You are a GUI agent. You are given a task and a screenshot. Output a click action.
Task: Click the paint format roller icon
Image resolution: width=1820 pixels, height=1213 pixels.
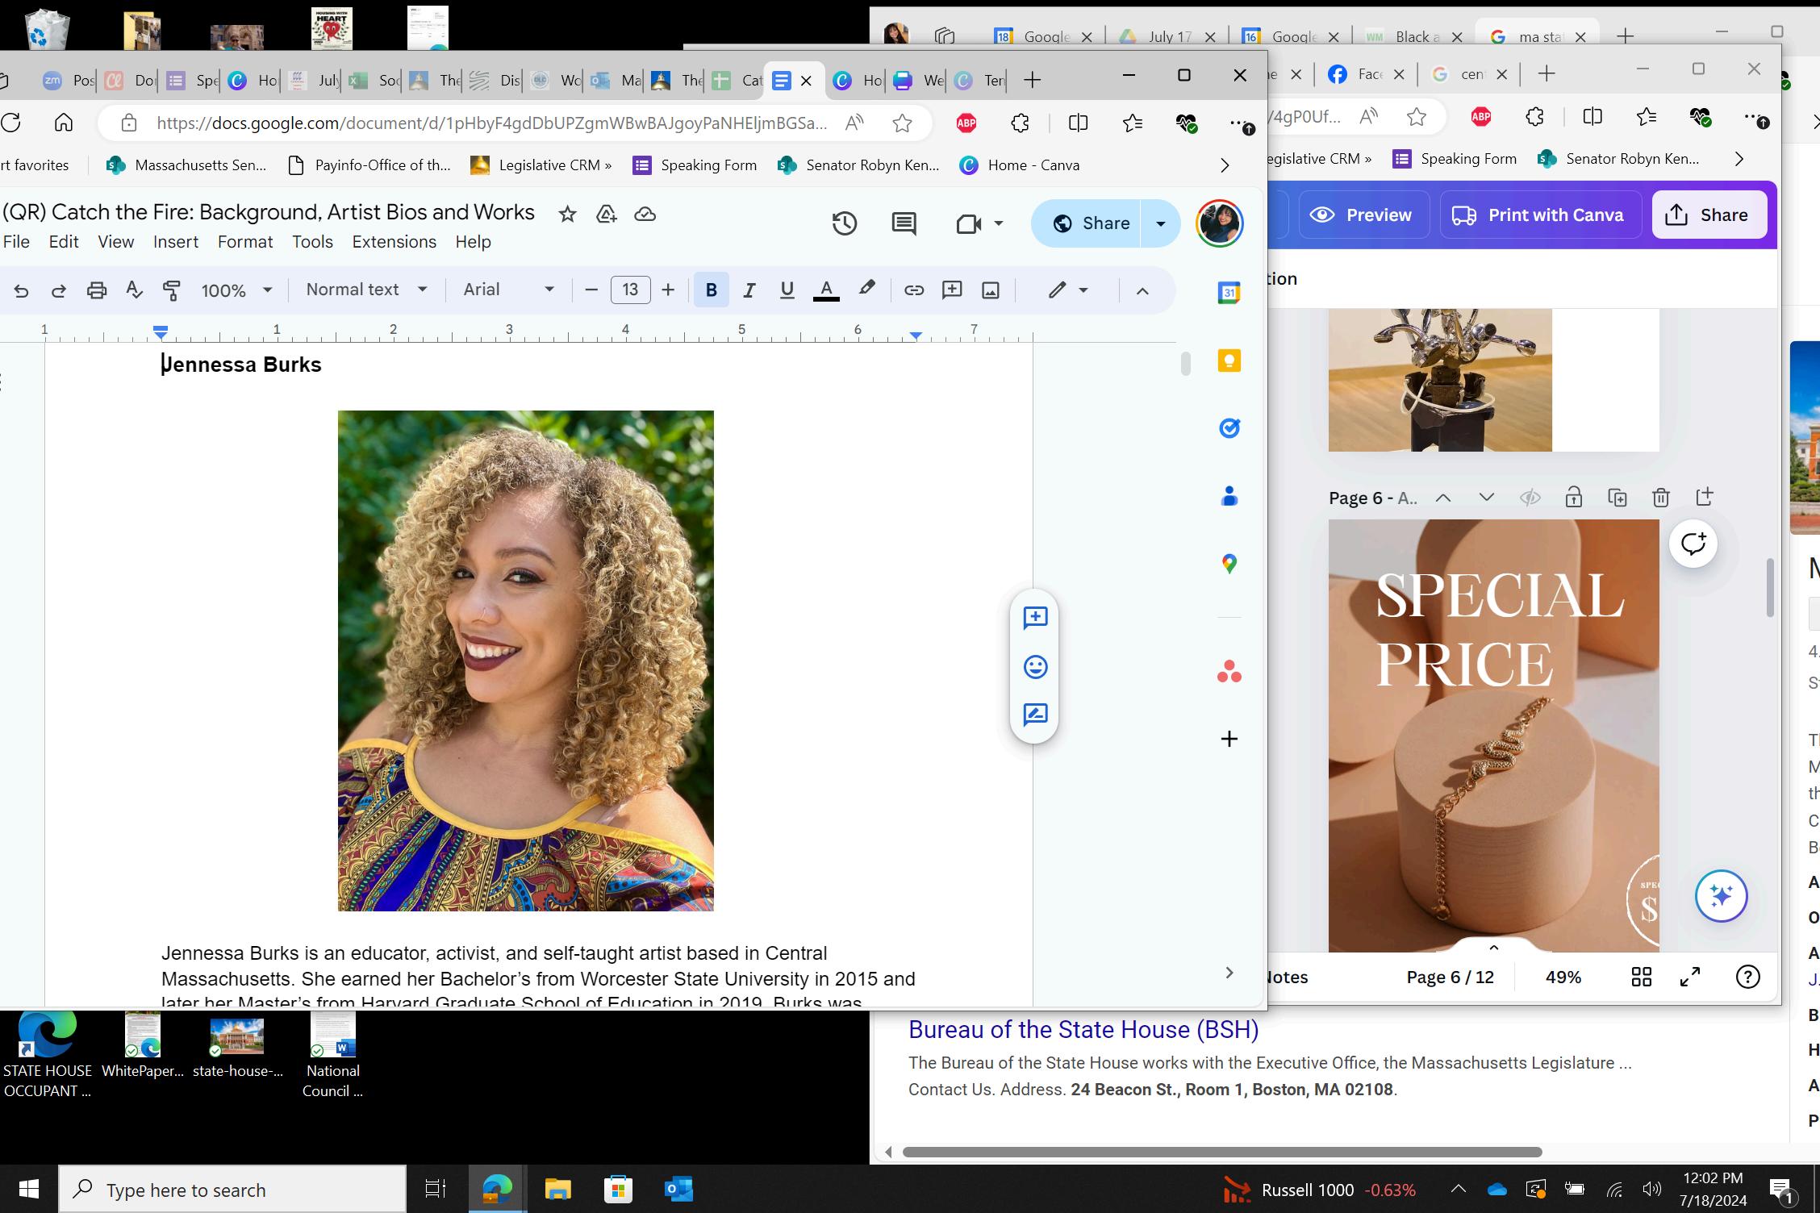coord(171,290)
